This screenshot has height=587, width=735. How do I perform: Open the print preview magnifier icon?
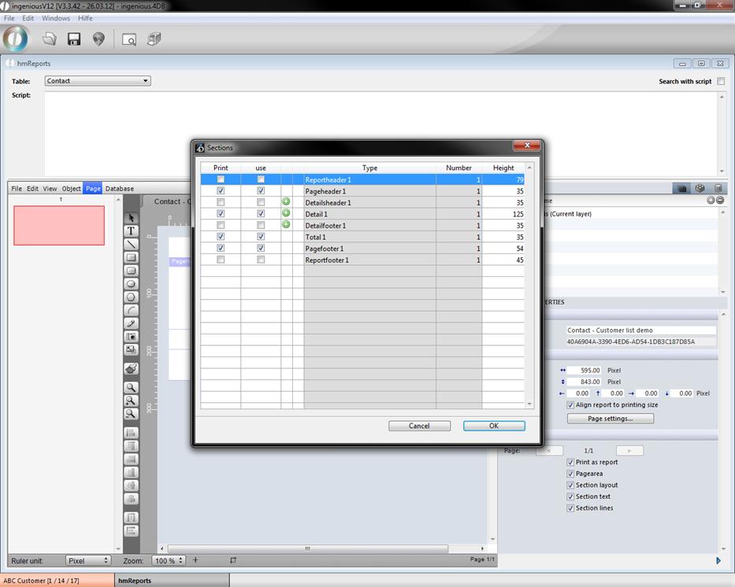coord(129,39)
